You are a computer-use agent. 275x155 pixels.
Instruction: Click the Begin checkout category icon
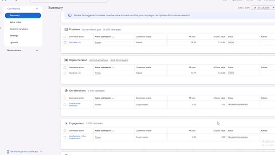click(66, 60)
